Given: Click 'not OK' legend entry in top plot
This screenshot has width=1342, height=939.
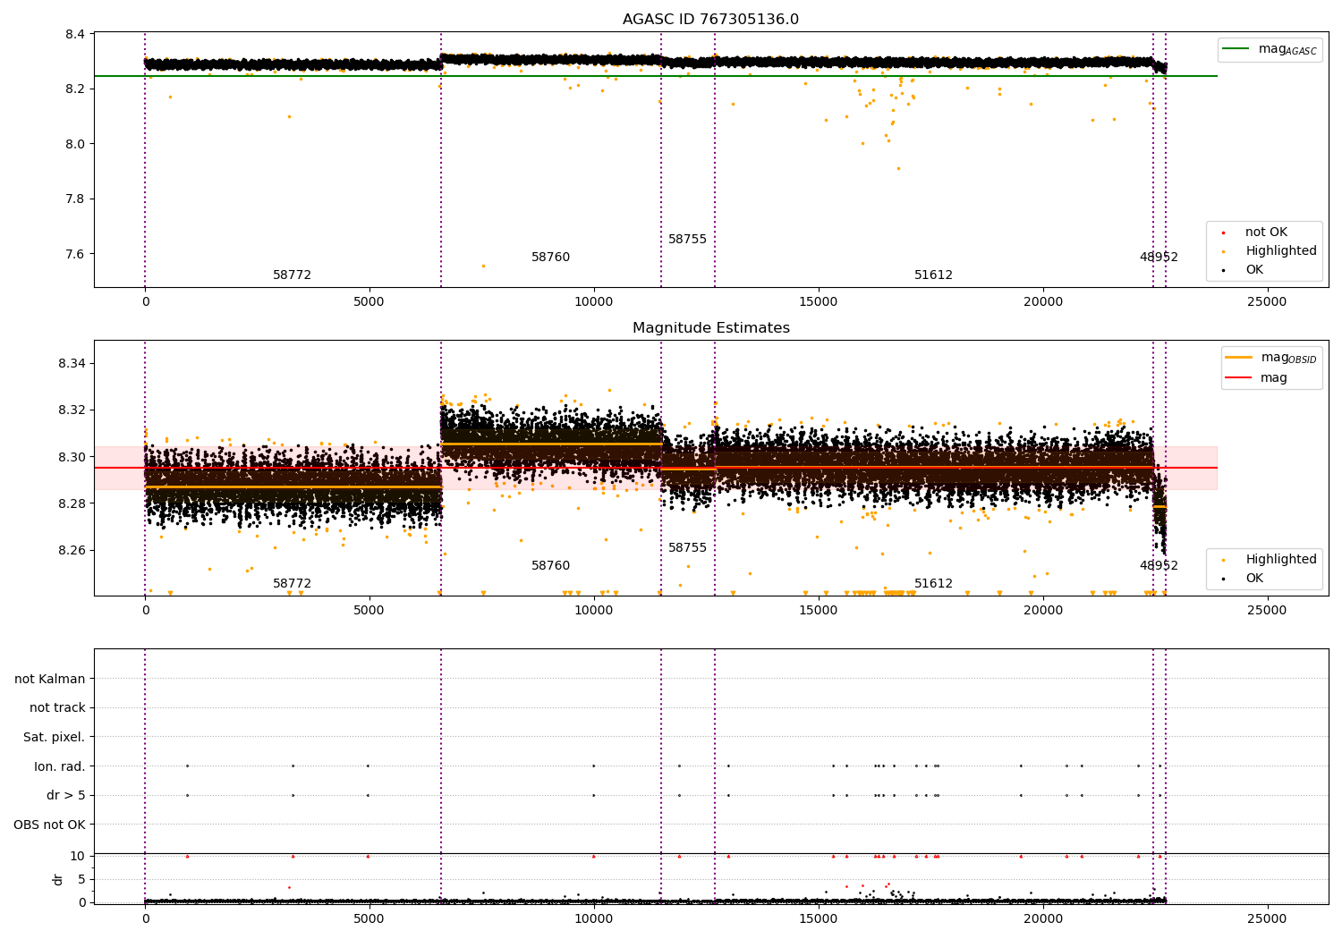Looking at the screenshot, I should [x=1266, y=233].
